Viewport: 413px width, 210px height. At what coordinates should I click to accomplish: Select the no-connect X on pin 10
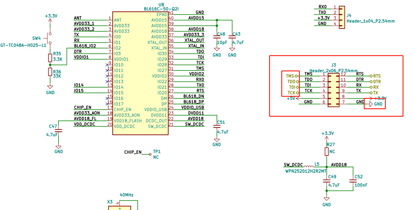coord(107,70)
